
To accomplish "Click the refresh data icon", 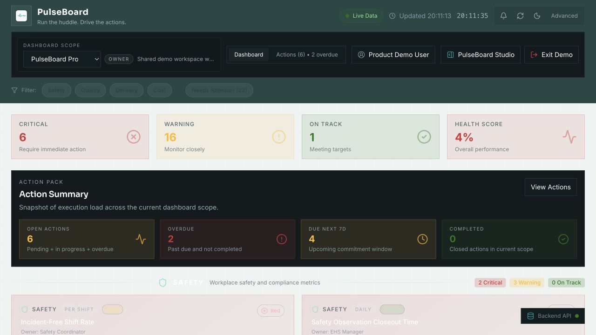I will 520,16.
